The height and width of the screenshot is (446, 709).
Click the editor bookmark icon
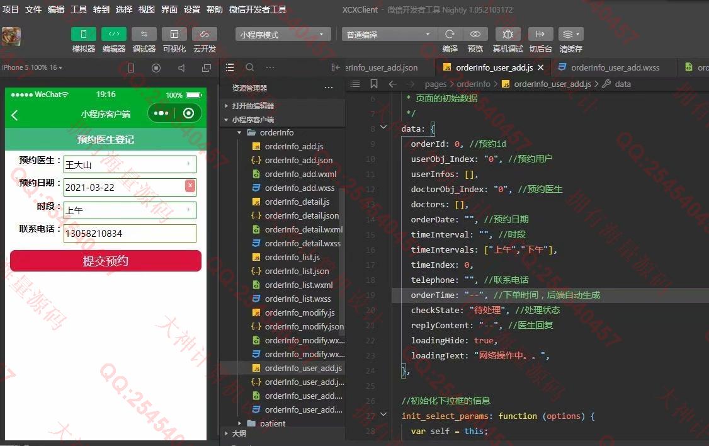374,84
